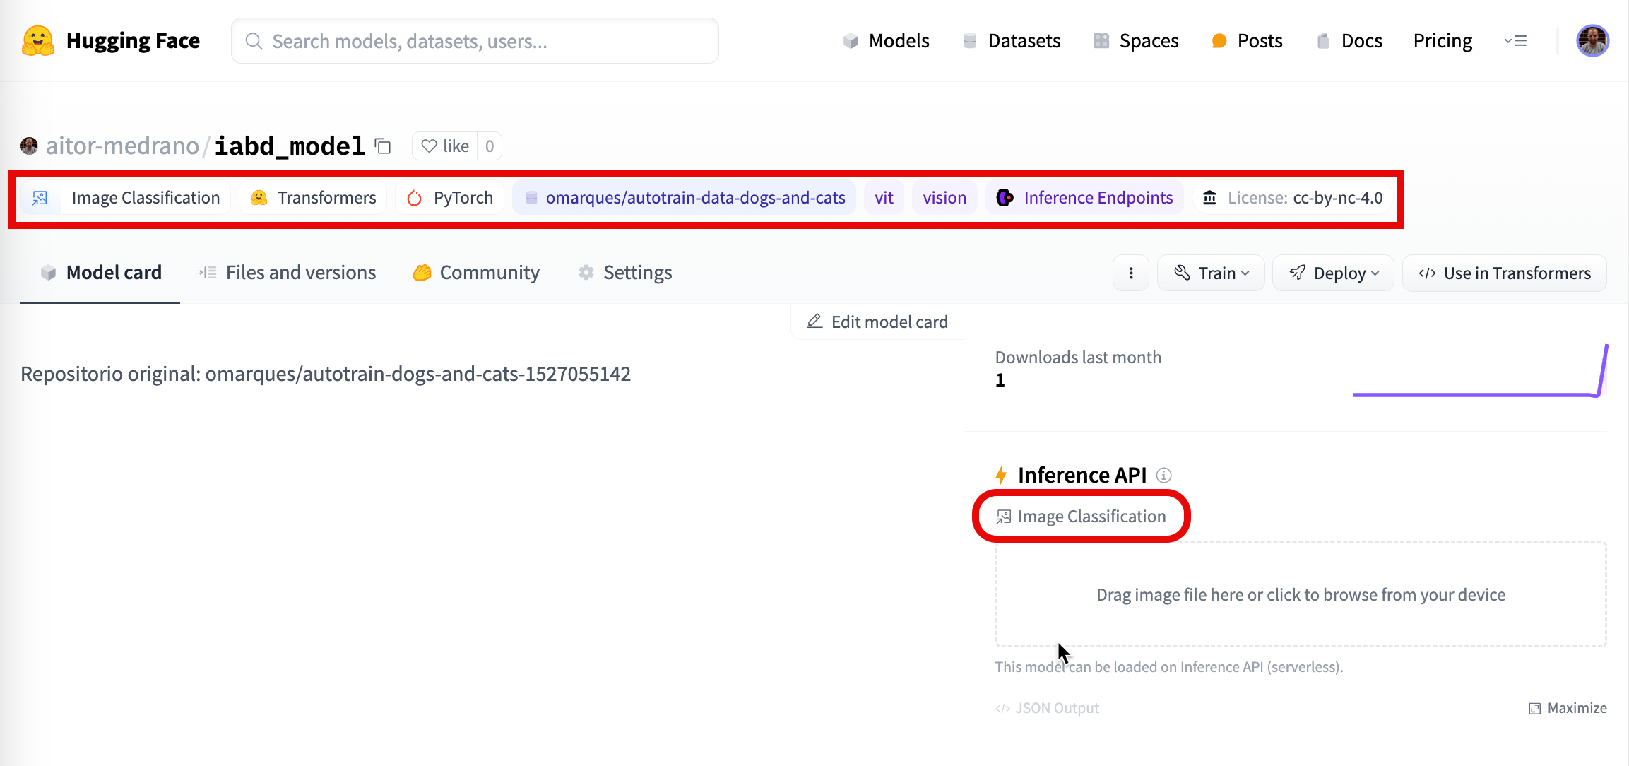
Task: Click Use in Transformers button
Action: click(x=1505, y=273)
